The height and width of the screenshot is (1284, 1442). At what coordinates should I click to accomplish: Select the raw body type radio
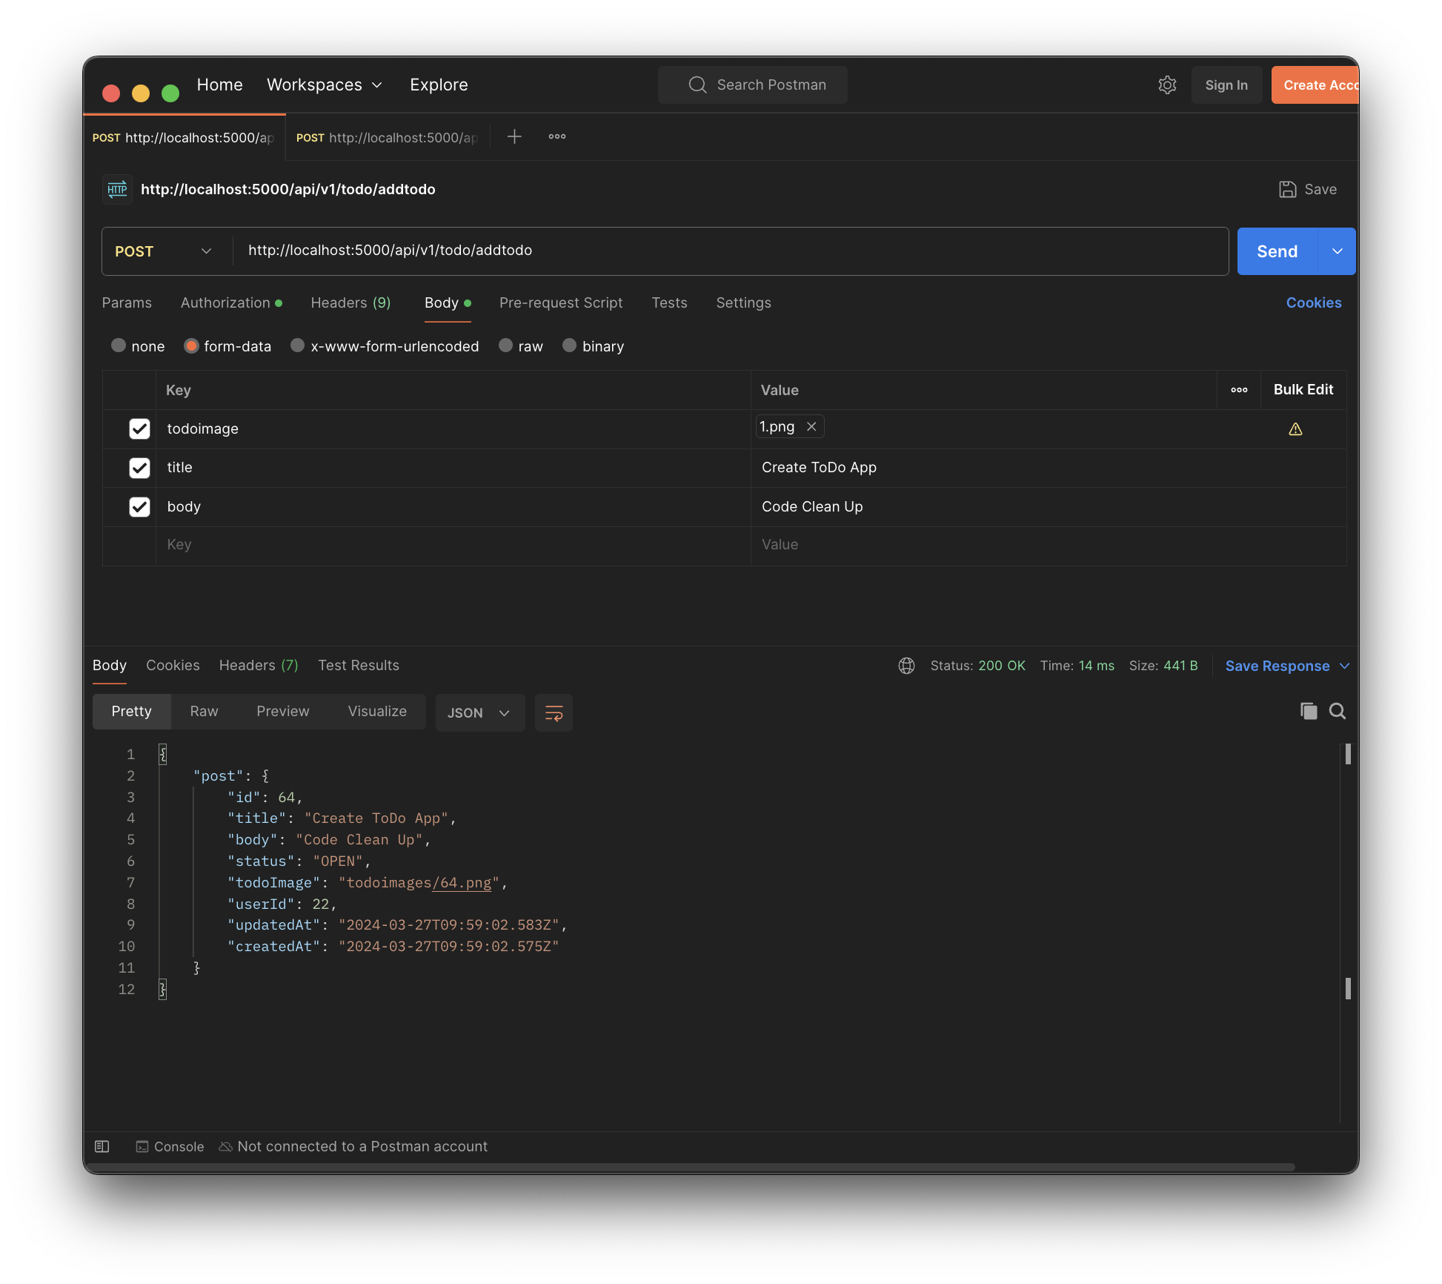(506, 345)
